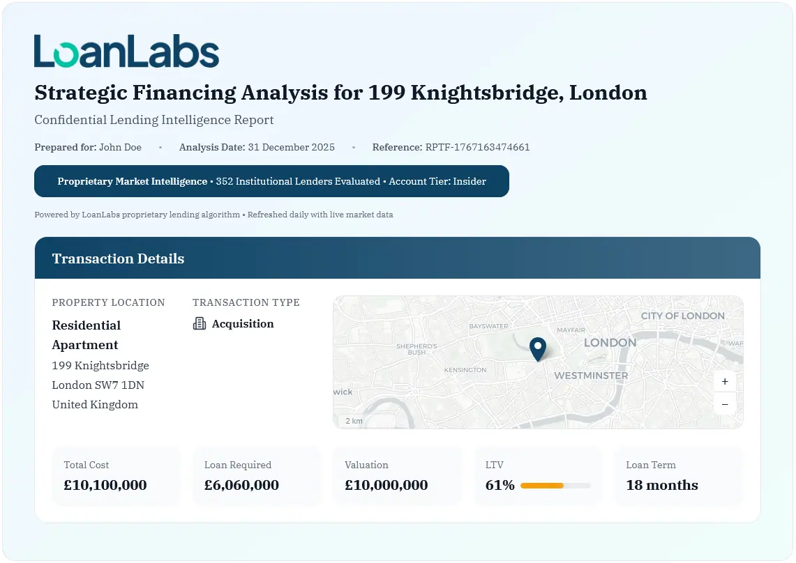Click the Acquisition building icon
Viewport: 796px width, 563px height.
[200, 323]
